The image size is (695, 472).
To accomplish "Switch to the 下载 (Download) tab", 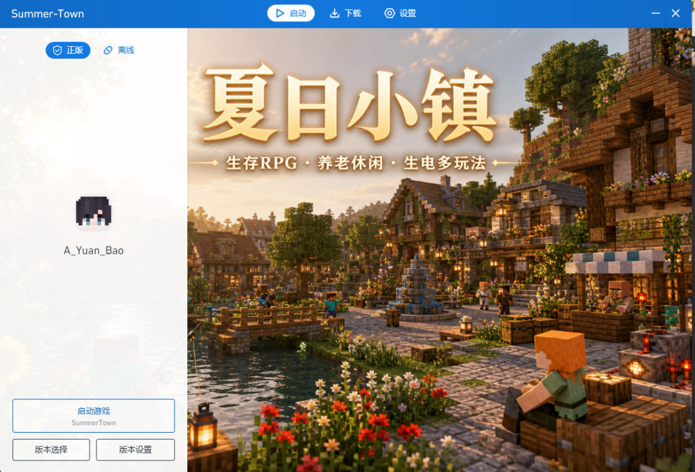I will (345, 14).
